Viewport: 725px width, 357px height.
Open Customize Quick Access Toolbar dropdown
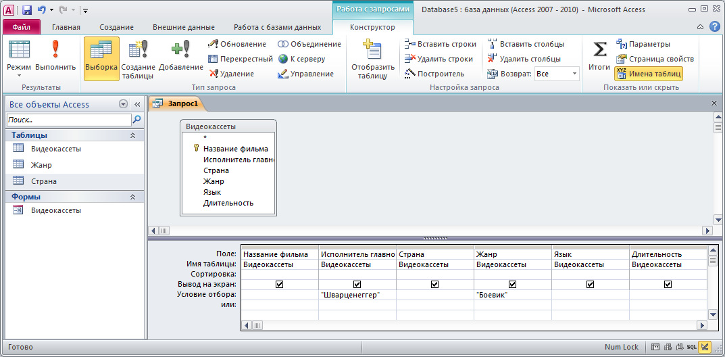tap(86, 10)
